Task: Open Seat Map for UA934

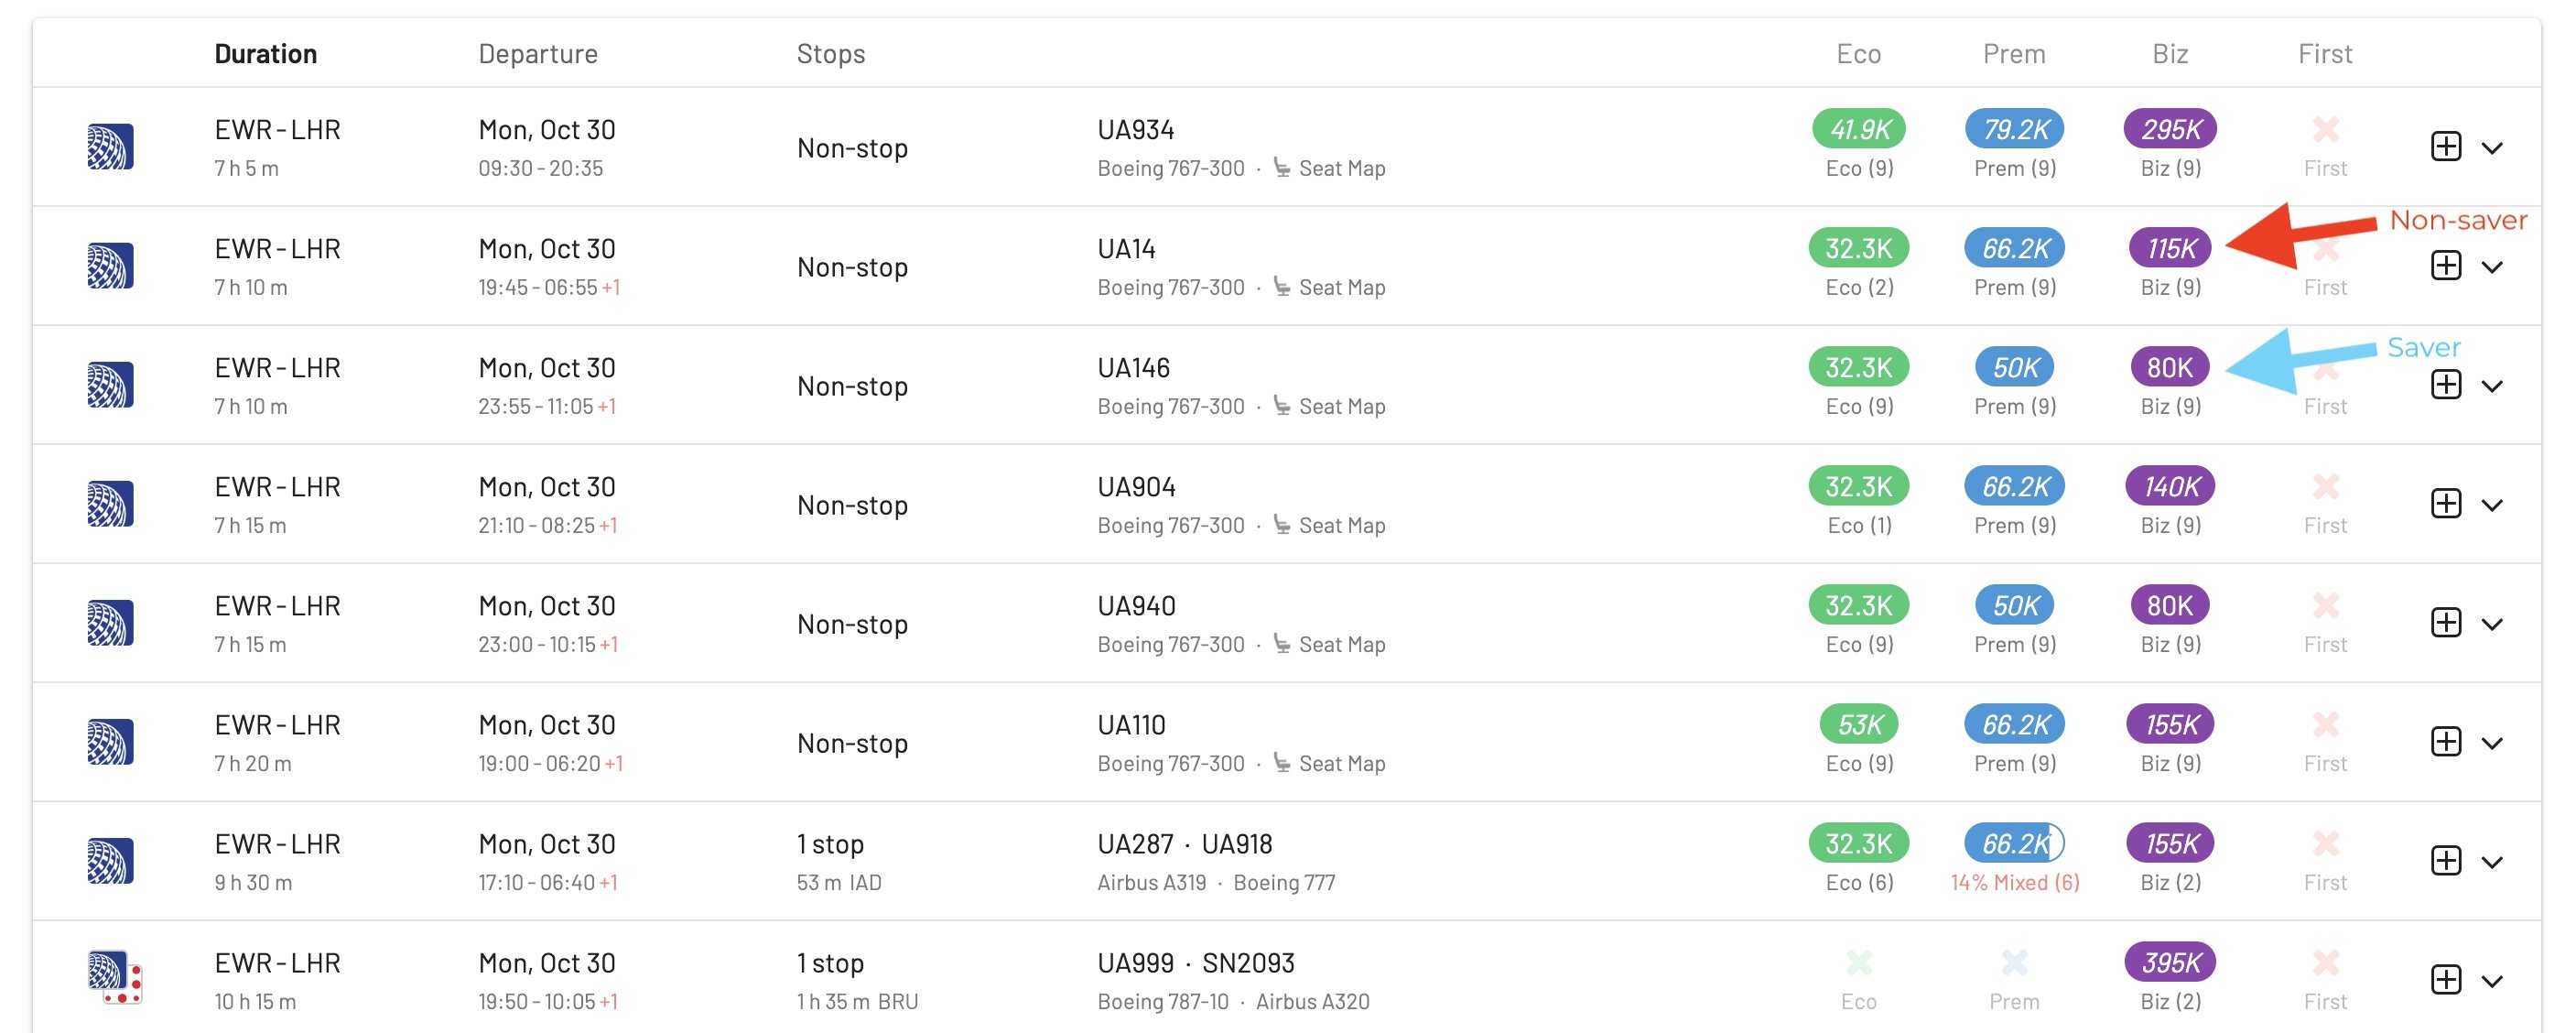Action: [x=1329, y=168]
